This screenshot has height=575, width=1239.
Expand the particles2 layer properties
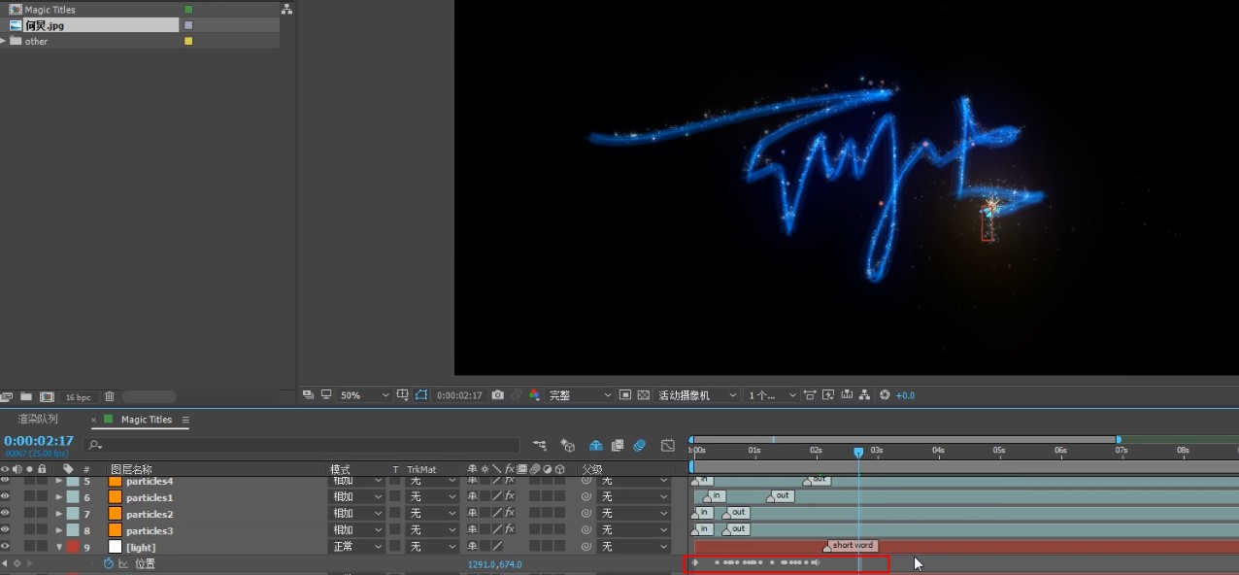59,514
